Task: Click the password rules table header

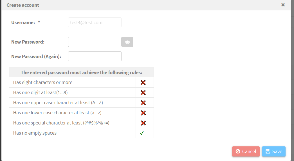Action: pyautogui.click(x=81, y=72)
